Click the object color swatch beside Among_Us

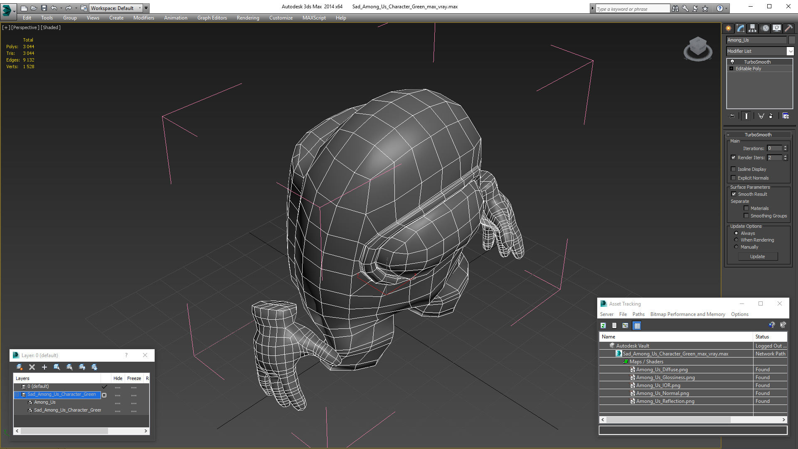point(792,40)
